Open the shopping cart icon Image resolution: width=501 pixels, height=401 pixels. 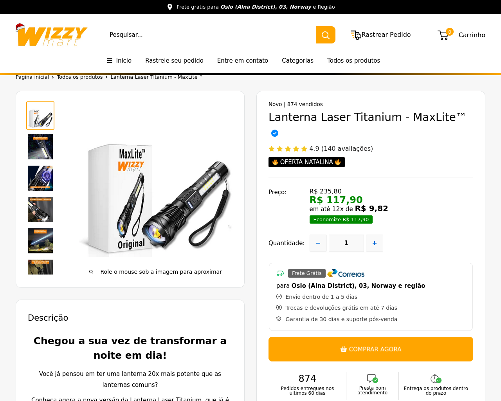point(443,35)
